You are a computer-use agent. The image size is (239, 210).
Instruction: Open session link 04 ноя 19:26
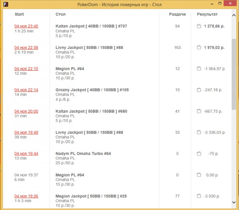click(x=26, y=196)
